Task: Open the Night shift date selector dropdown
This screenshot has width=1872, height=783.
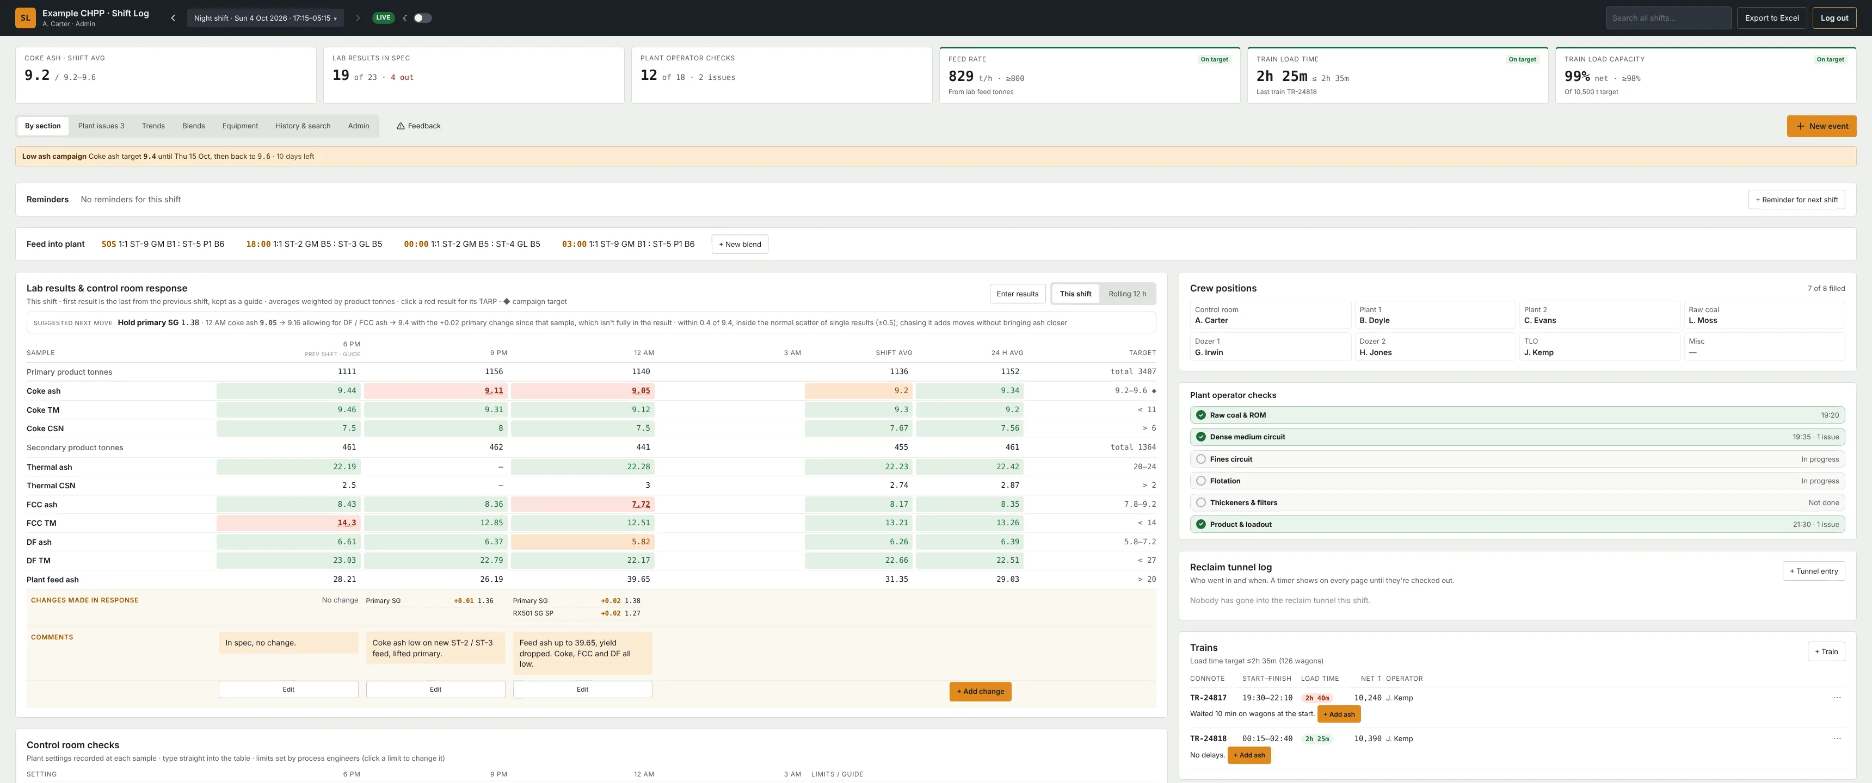Action: click(x=265, y=18)
